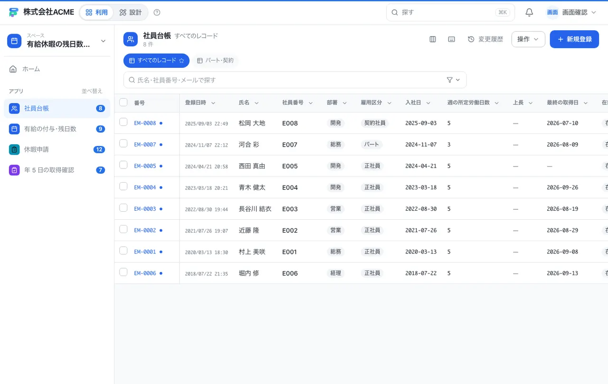Tick the select-all header checkbox
The height and width of the screenshot is (384, 608).
point(123,102)
